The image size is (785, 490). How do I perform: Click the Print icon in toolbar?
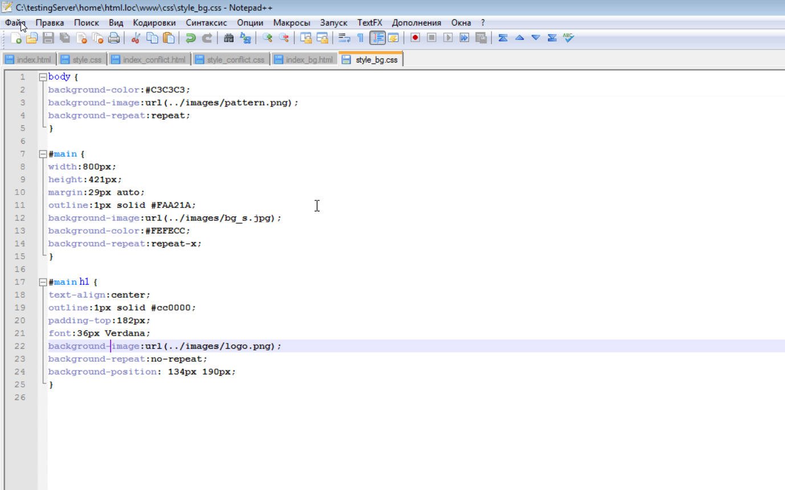click(x=114, y=38)
